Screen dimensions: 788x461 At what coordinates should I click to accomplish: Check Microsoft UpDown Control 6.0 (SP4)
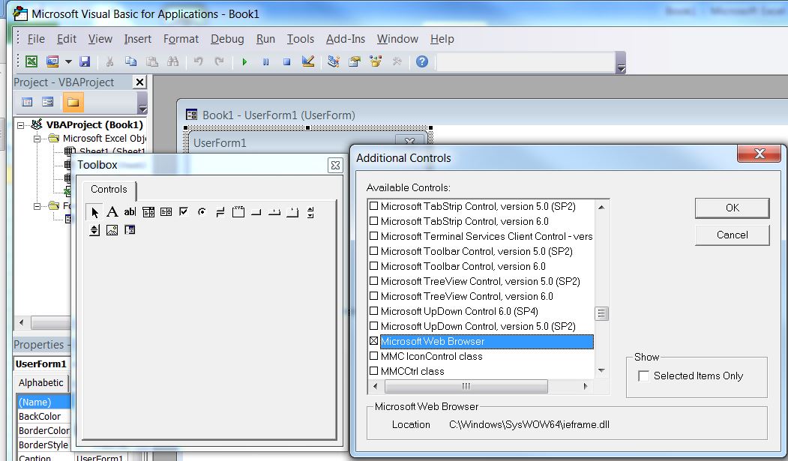pyautogui.click(x=374, y=311)
